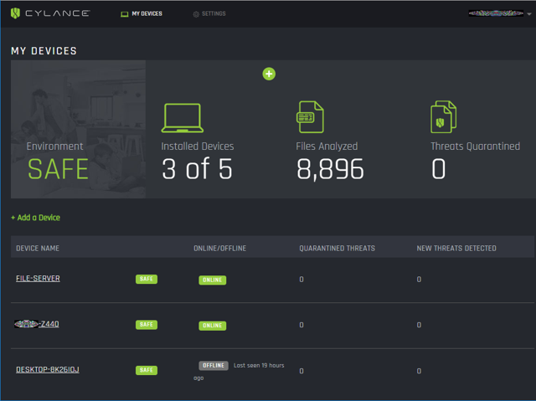Click the DEVICE NAME column header
Image resolution: width=536 pixels, height=401 pixels.
pyautogui.click(x=38, y=249)
